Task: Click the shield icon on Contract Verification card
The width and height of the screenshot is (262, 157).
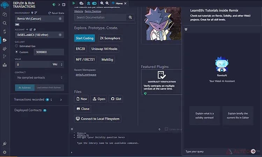Action: pos(145,94)
